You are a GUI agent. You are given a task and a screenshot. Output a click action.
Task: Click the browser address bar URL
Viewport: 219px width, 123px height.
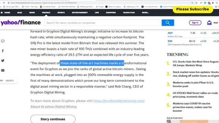click(x=43, y=3)
